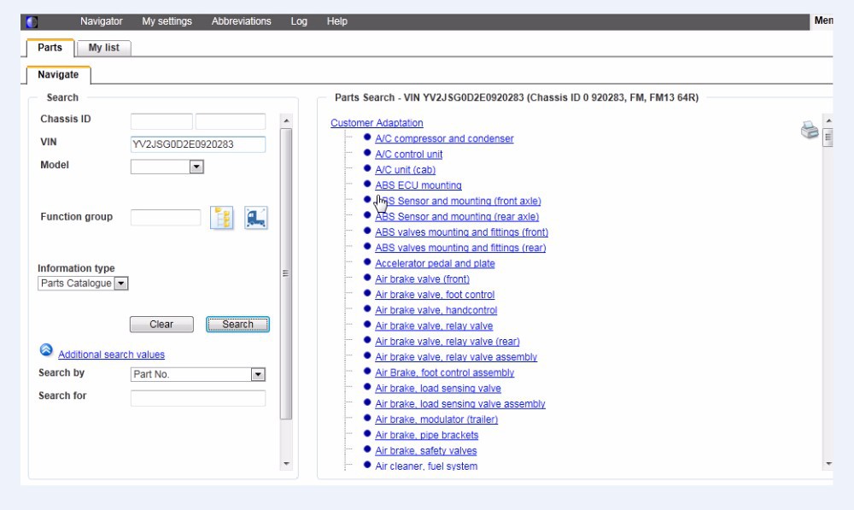Open Air brake valve, relay valve assembly

pyautogui.click(x=456, y=357)
